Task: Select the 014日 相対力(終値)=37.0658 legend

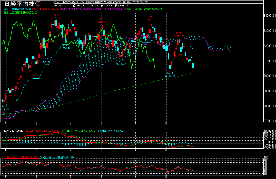Action: pyautogui.click(x=21, y=157)
